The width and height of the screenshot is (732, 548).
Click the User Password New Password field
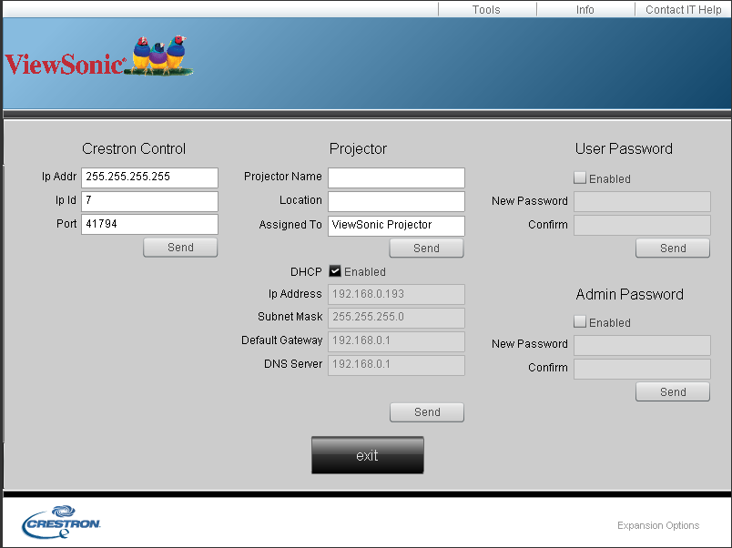click(642, 201)
